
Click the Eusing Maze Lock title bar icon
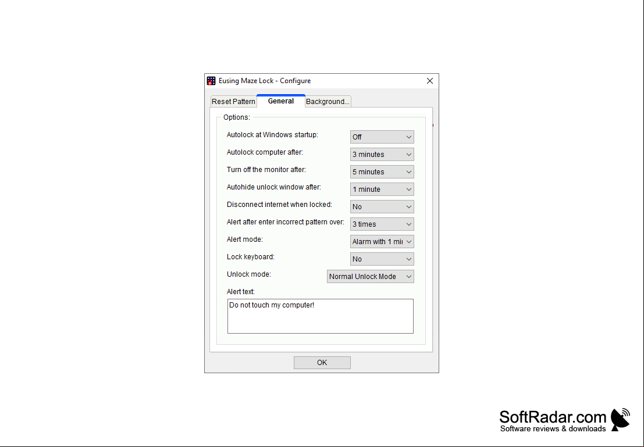[211, 81]
